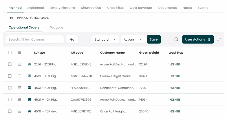Tick the select-all checkbox in table header
Viewport: 227px width, 120px height.
(x=10, y=52)
